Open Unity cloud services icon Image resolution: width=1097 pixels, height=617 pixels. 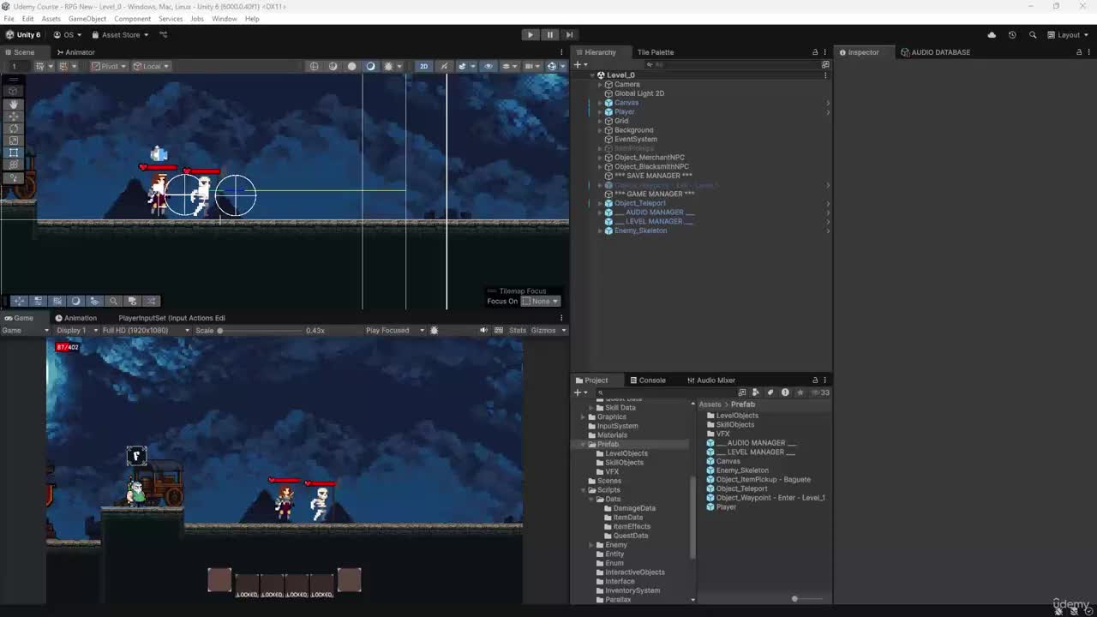tap(992, 35)
